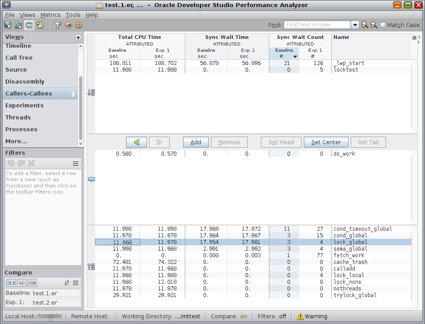Click the save experiment toolbar icon
The width and height of the screenshot is (425, 324).
click(8, 25)
